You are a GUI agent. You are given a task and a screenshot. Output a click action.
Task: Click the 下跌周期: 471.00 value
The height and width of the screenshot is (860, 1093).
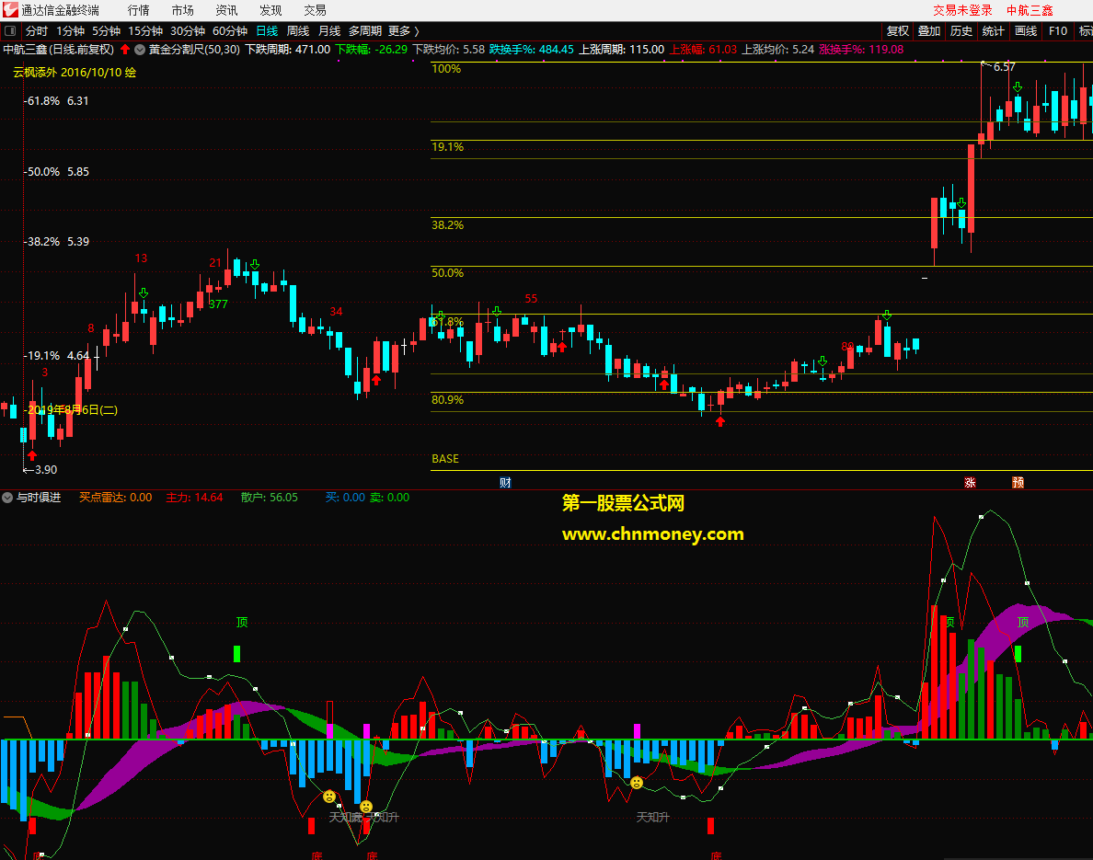(288, 50)
